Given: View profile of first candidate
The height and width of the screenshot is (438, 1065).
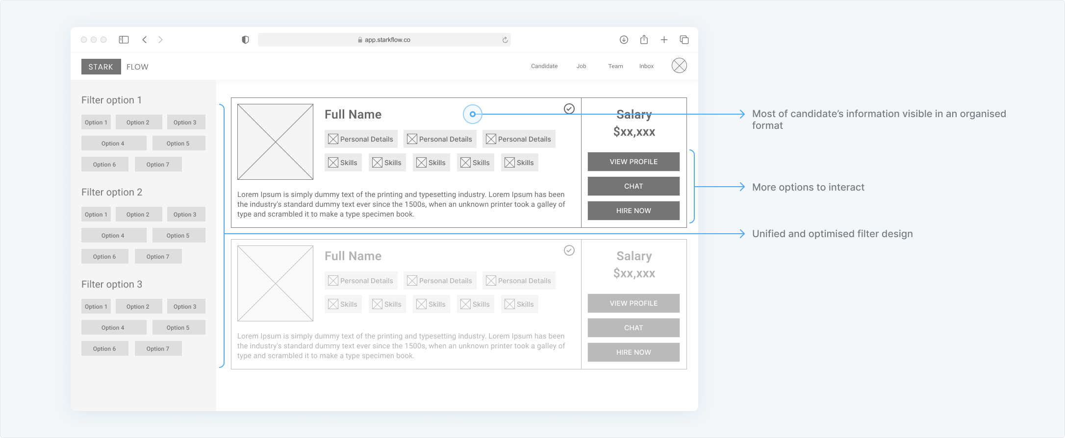Looking at the screenshot, I should pyautogui.click(x=634, y=162).
